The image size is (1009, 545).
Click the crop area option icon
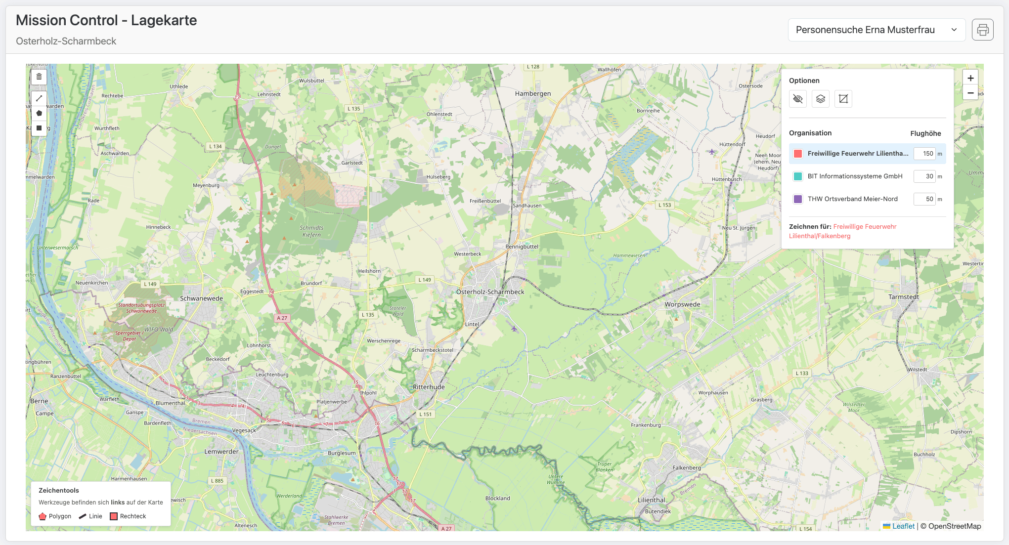[x=843, y=99]
